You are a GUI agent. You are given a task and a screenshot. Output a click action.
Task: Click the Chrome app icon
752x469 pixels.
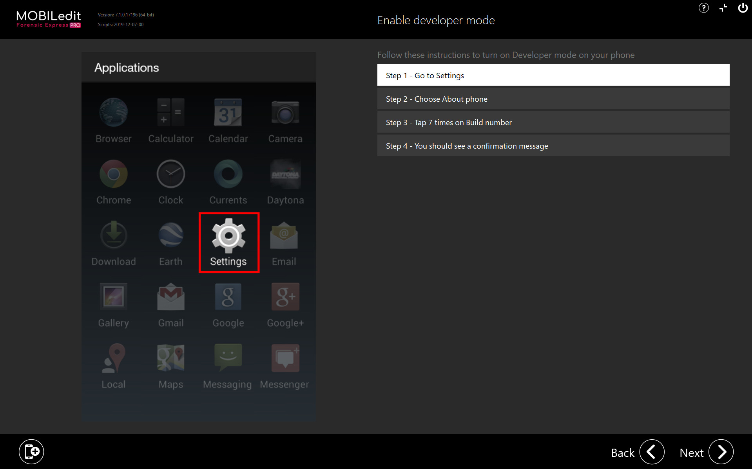pos(114,174)
